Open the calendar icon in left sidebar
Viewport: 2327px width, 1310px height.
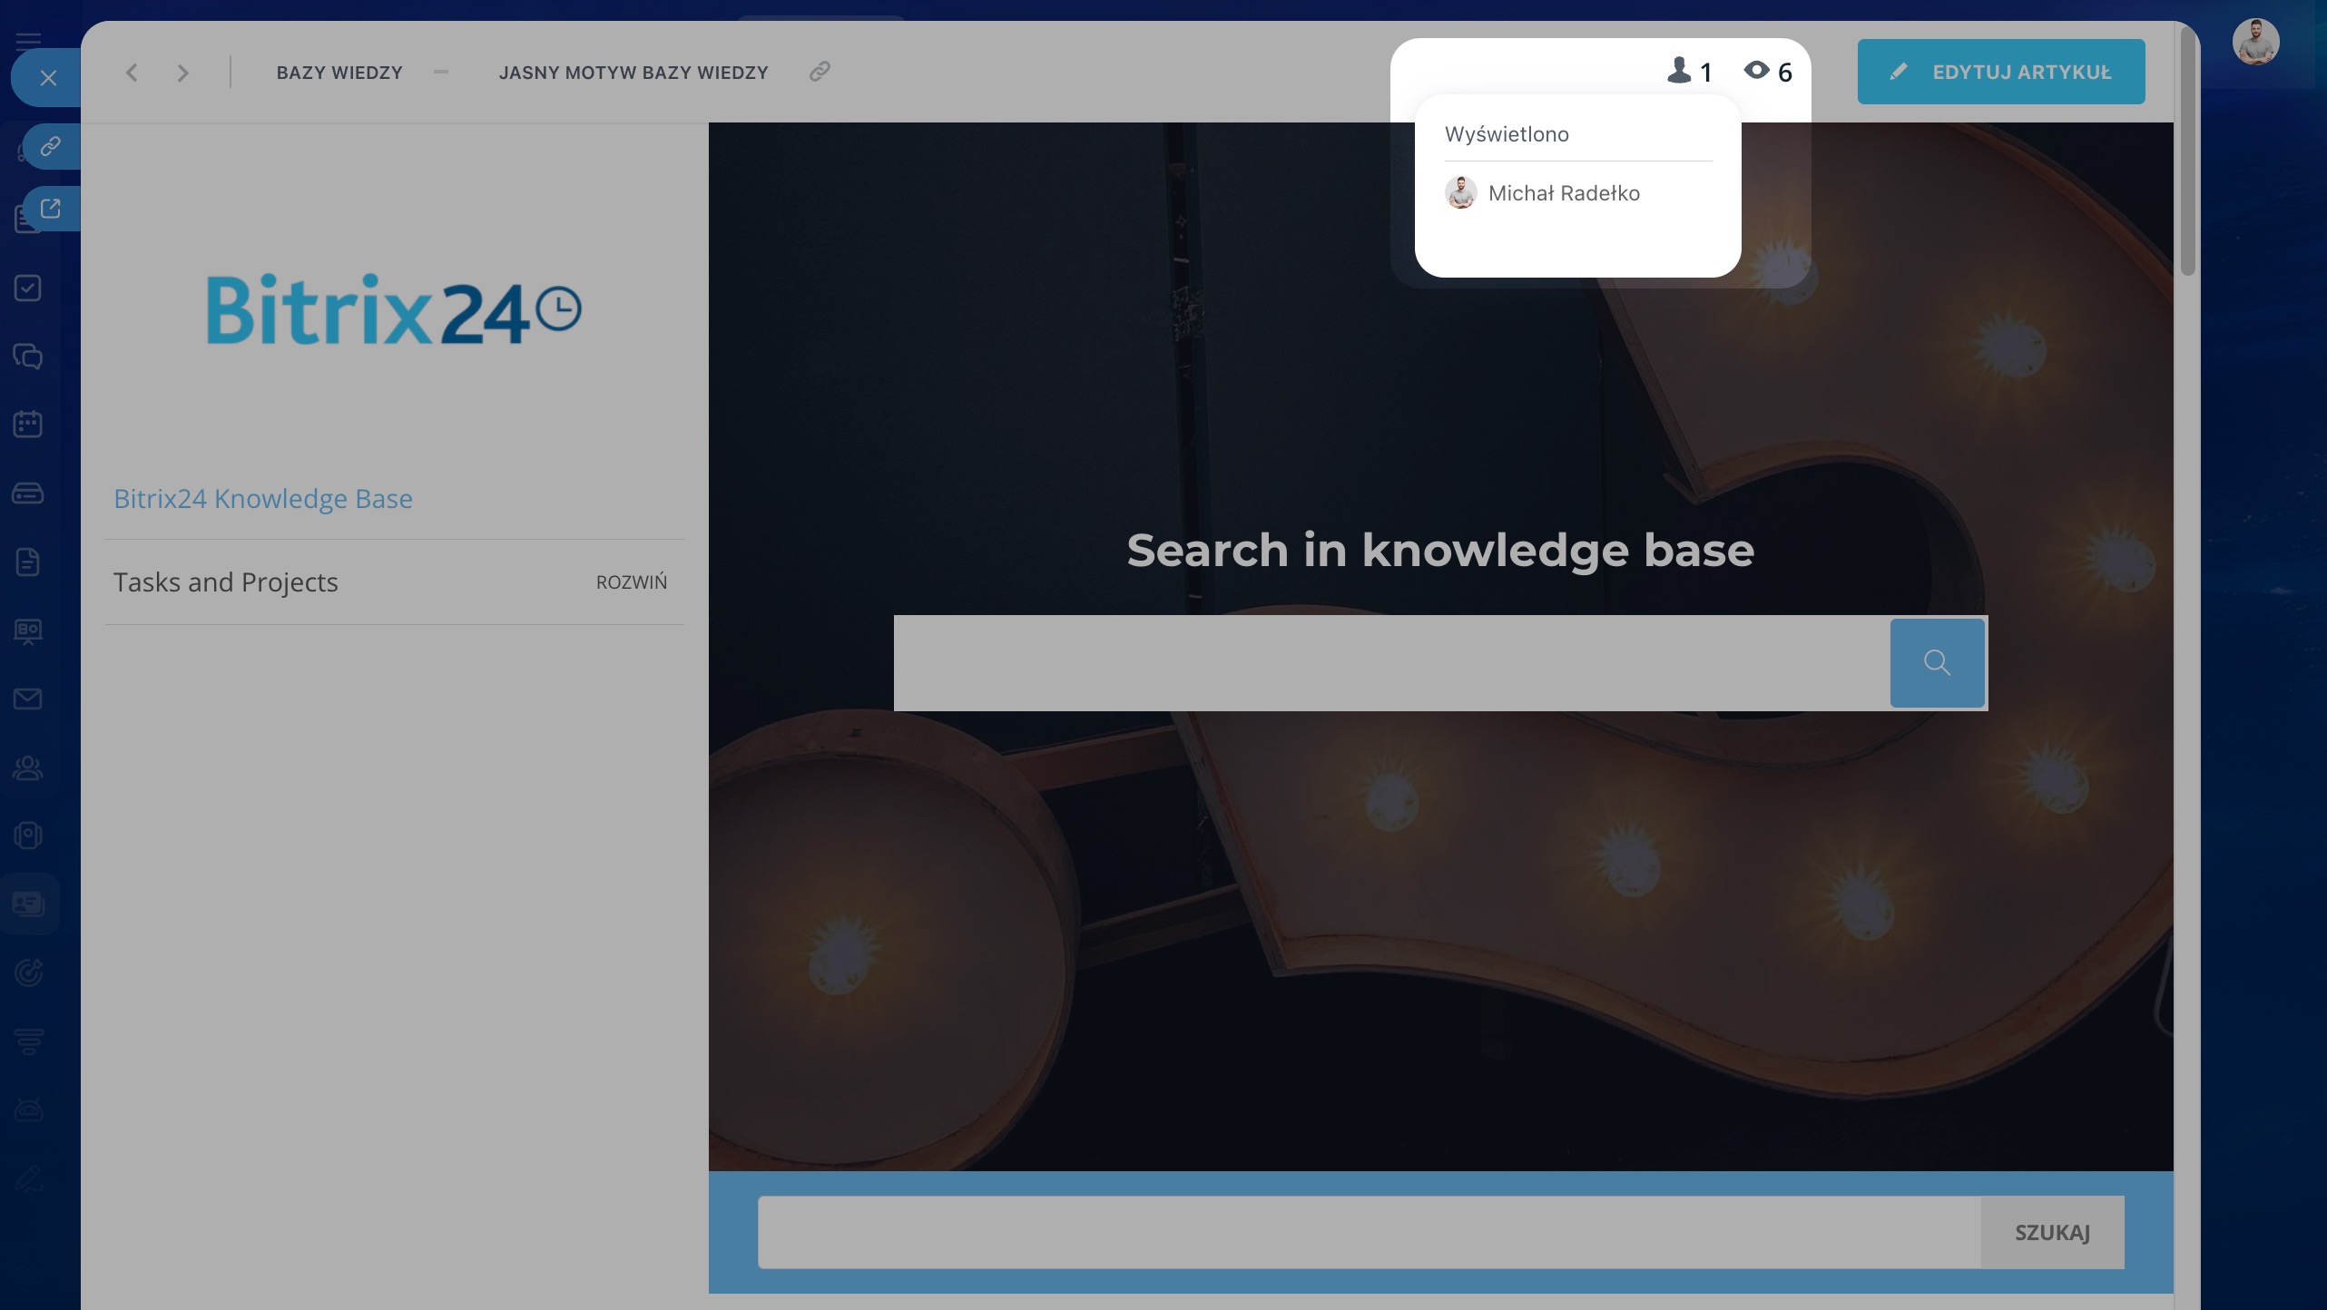(28, 425)
